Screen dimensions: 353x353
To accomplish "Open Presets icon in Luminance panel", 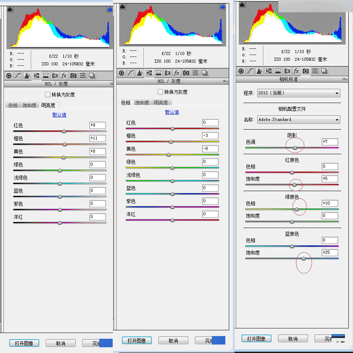I will tap(83, 76).
